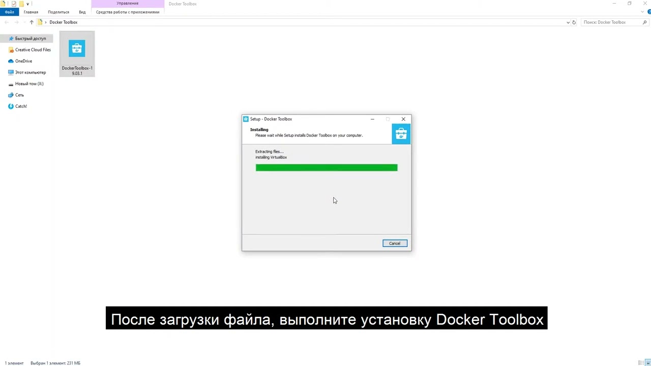Click the Быстрый доступ star icon
The height and width of the screenshot is (366, 651).
pyautogui.click(x=11, y=39)
